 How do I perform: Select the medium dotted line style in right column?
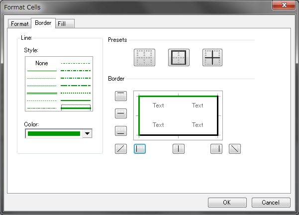pyautogui.click(x=76, y=93)
